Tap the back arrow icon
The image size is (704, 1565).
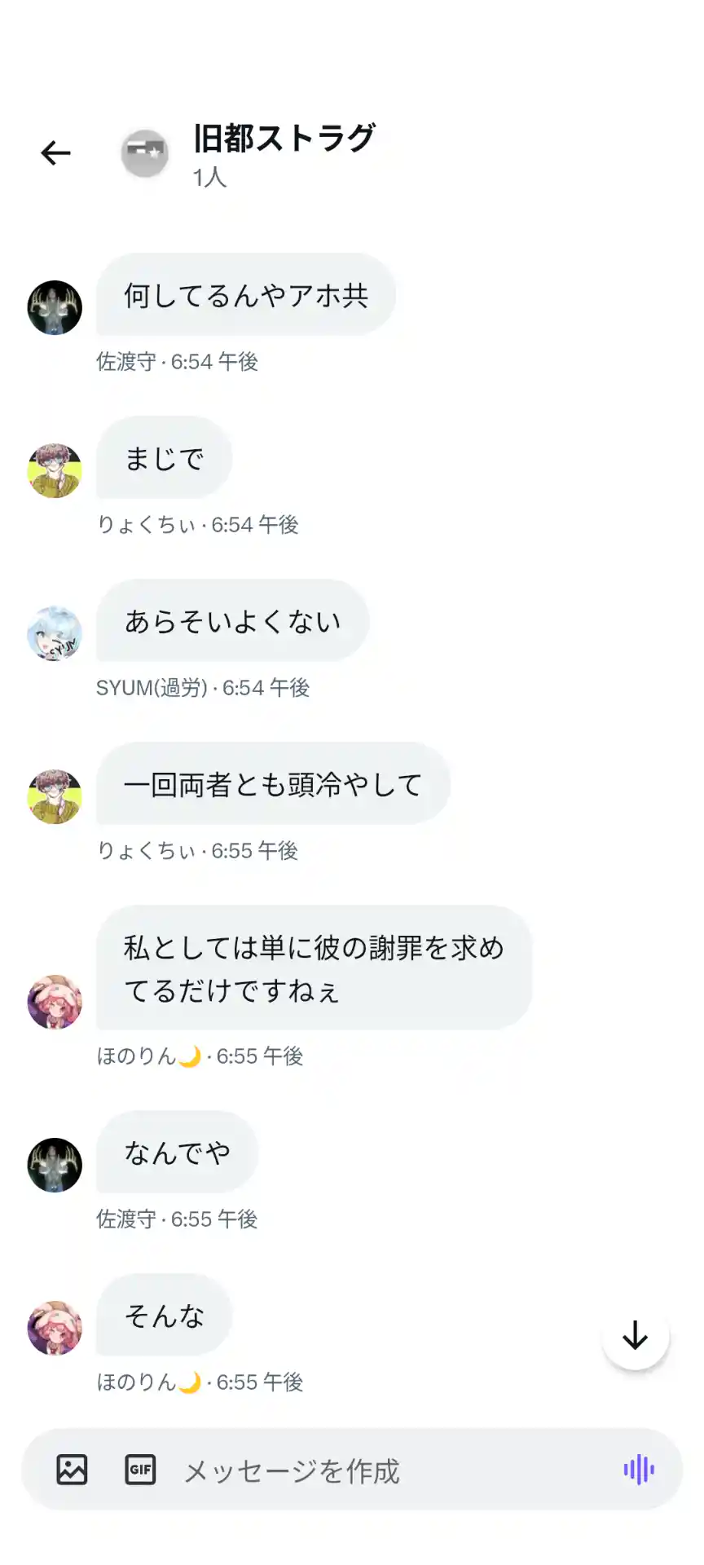click(x=55, y=152)
